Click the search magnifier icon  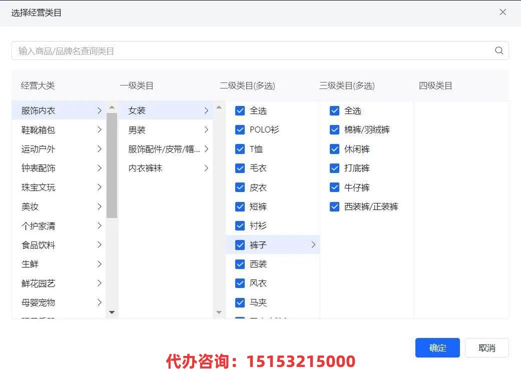click(x=498, y=50)
